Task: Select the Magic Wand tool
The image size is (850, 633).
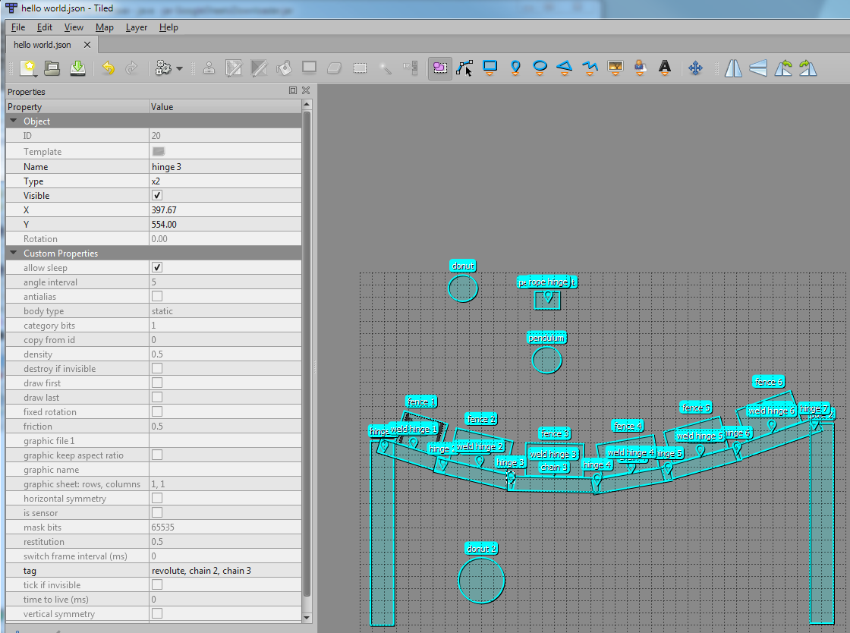Action: [x=385, y=68]
